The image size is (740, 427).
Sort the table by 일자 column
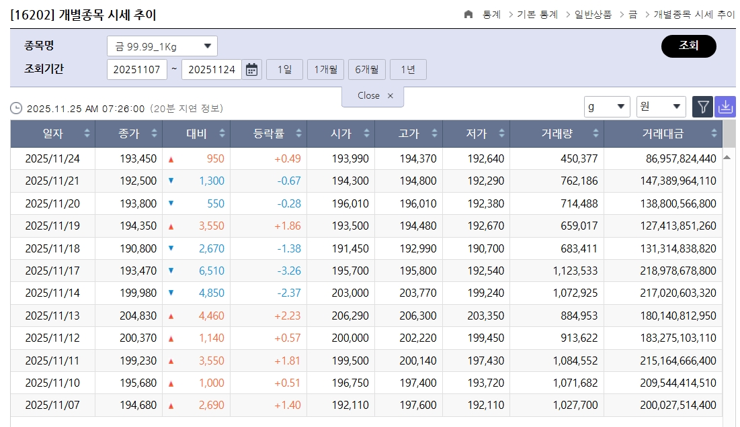(87, 134)
